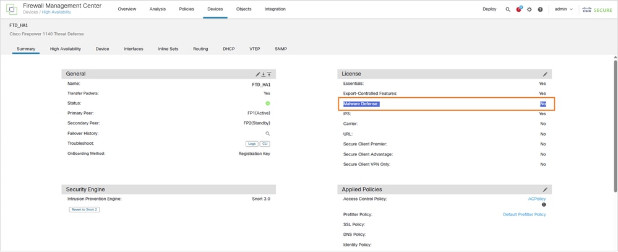
Task: Open the Devices menu
Action: [215, 9]
